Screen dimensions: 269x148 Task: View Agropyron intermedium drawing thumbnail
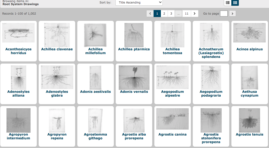(18, 120)
